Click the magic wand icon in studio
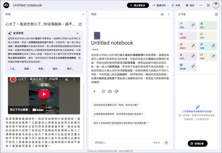 198,107
